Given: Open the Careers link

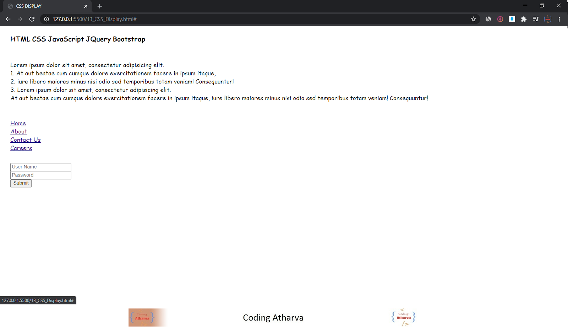Looking at the screenshot, I should 21,148.
